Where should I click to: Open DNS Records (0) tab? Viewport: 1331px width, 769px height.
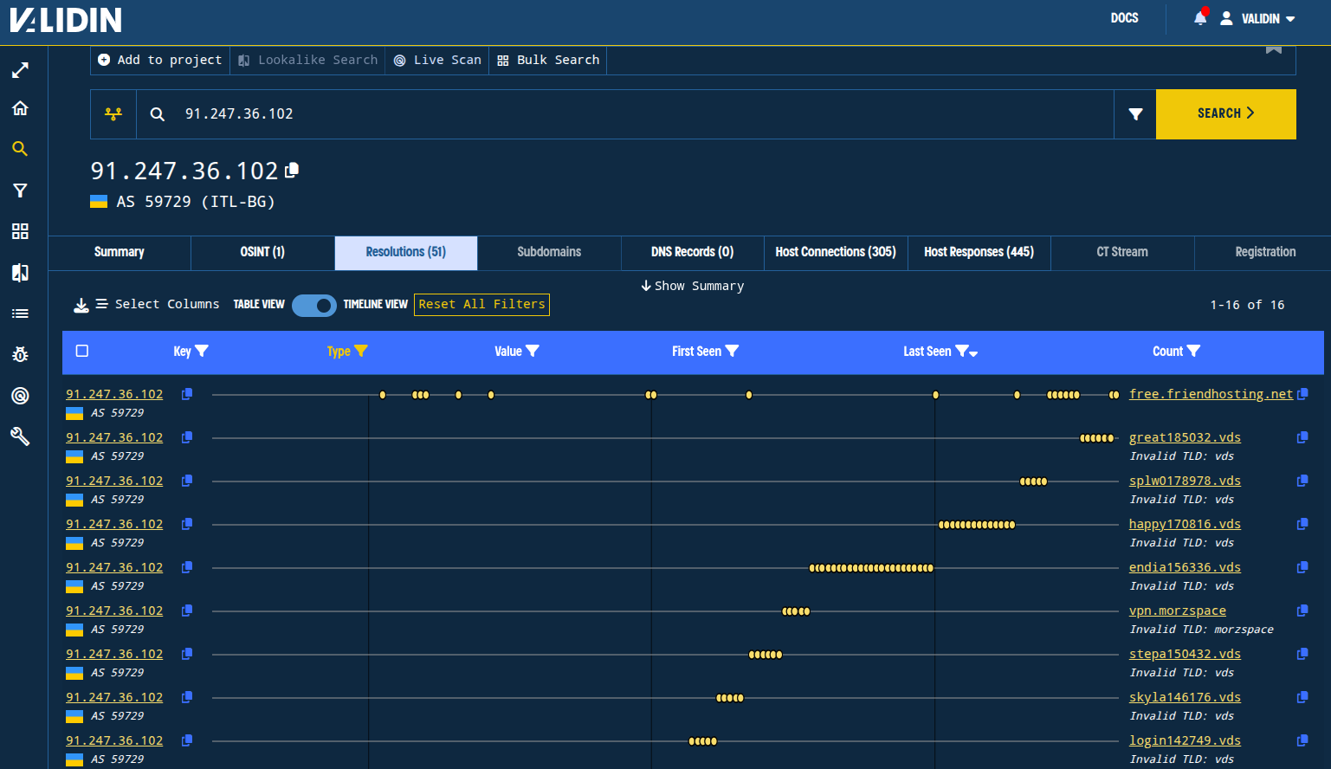pyautogui.click(x=693, y=252)
